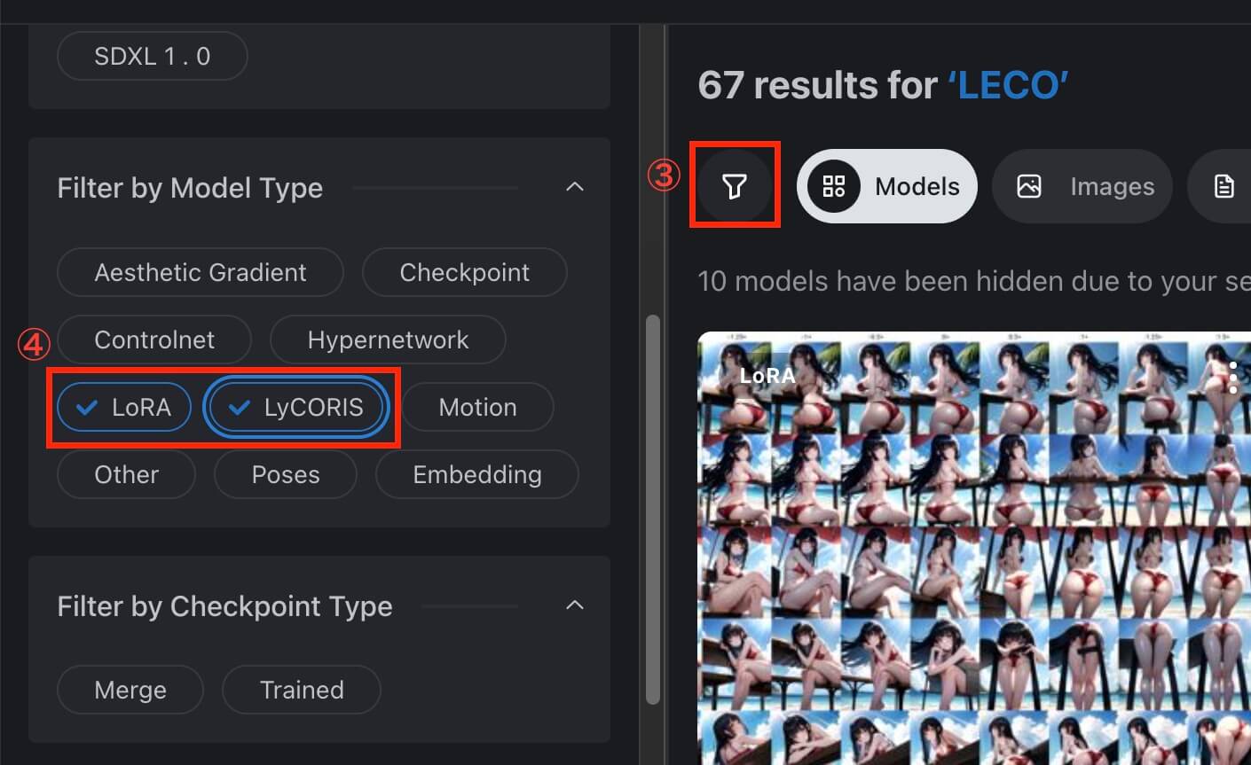The width and height of the screenshot is (1251, 765).
Task: Click the document icon tab
Action: click(x=1224, y=186)
